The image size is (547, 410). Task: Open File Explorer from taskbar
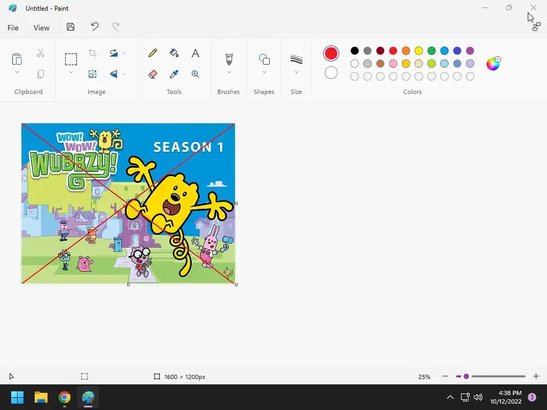pyautogui.click(x=41, y=397)
